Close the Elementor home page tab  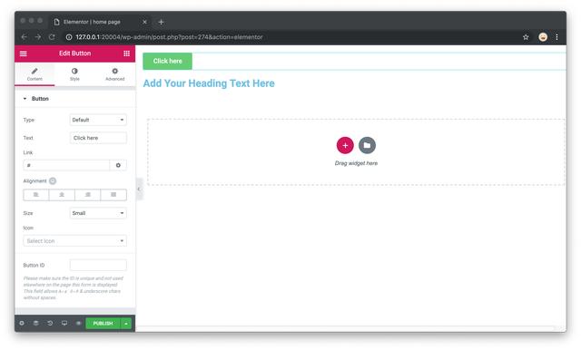click(144, 22)
